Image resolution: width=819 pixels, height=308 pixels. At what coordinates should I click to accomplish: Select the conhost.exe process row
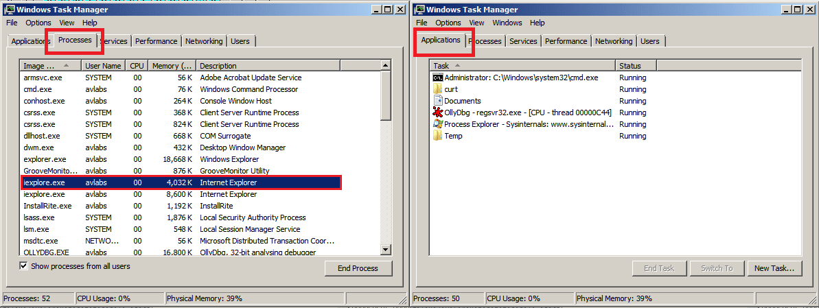181,101
